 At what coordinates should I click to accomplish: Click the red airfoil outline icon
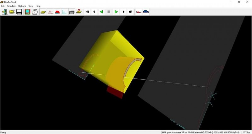pos(50,12)
